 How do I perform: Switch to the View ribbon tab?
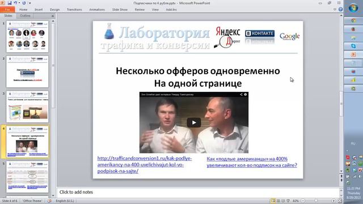pyautogui.click(x=155, y=10)
